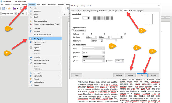The height and width of the screenshot is (103, 172).
Task: Open the Formato menu
Action: coord(32,5)
